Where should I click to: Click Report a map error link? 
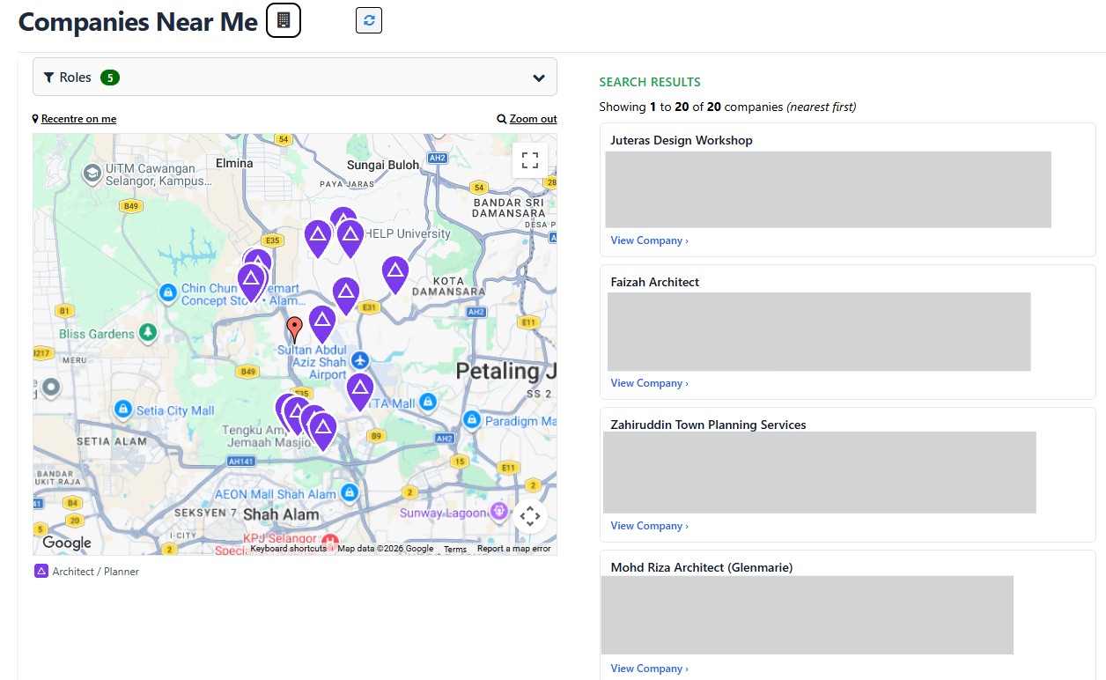(513, 549)
